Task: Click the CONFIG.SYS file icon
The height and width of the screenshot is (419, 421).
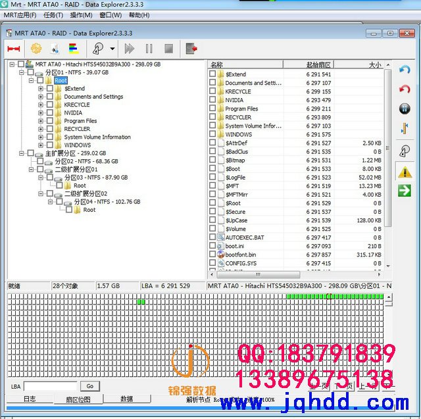Action: pyautogui.click(x=221, y=263)
